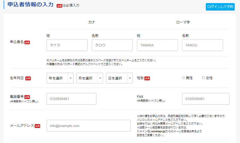
Task: Choose the 女性 radio button
Action: click(203, 78)
